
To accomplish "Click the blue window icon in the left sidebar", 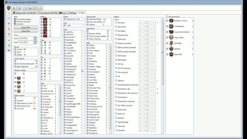I will click(x=8, y=18).
